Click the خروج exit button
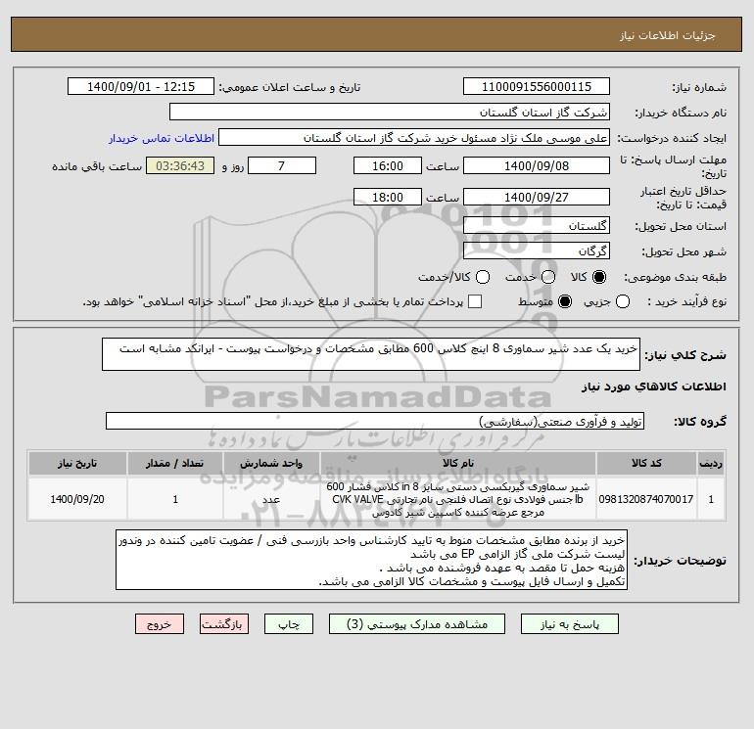This screenshot has height=729, width=754. click(x=160, y=624)
